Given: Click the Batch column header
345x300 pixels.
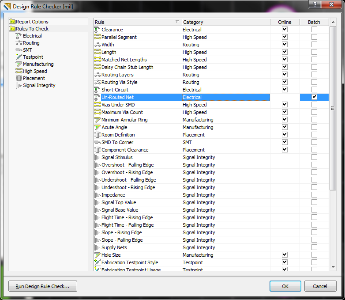Looking at the screenshot, I should click(x=314, y=22).
